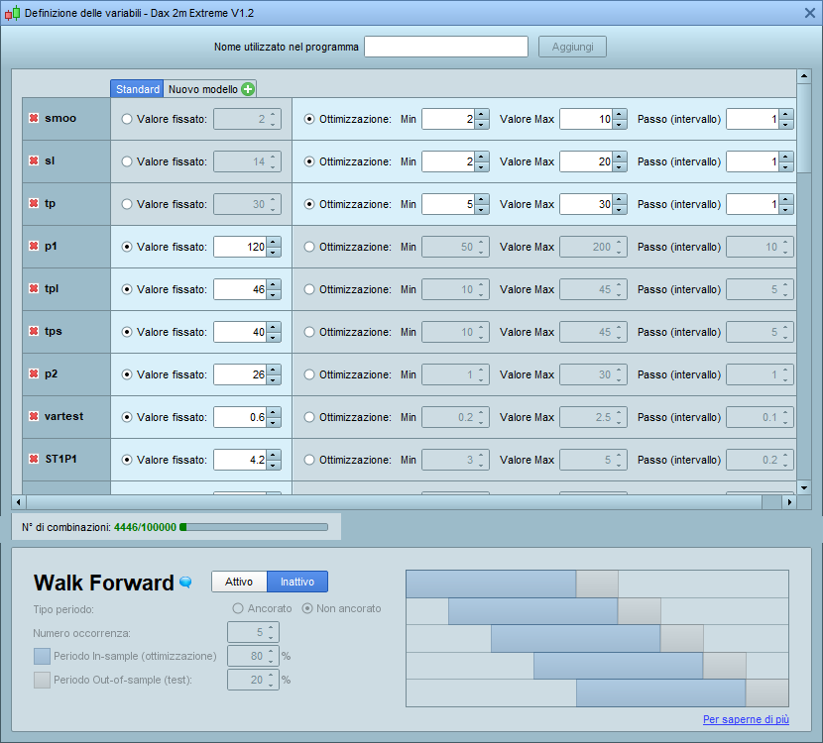Enable Ottimizzazione radio for p2

pyautogui.click(x=309, y=374)
